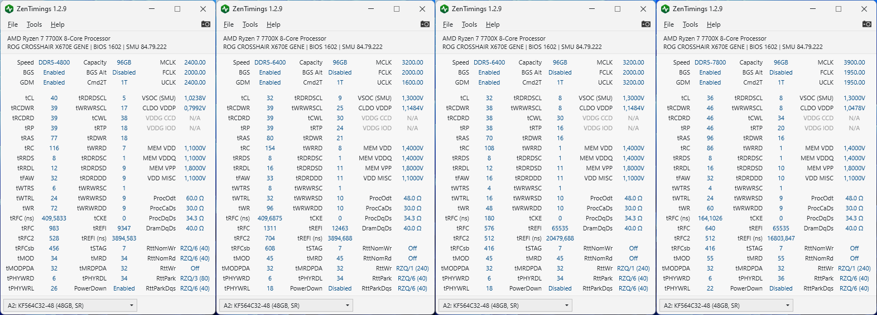Open the Tools menu in the DDR5-4800 window
Screen dimensions: 877x315
tap(34, 24)
